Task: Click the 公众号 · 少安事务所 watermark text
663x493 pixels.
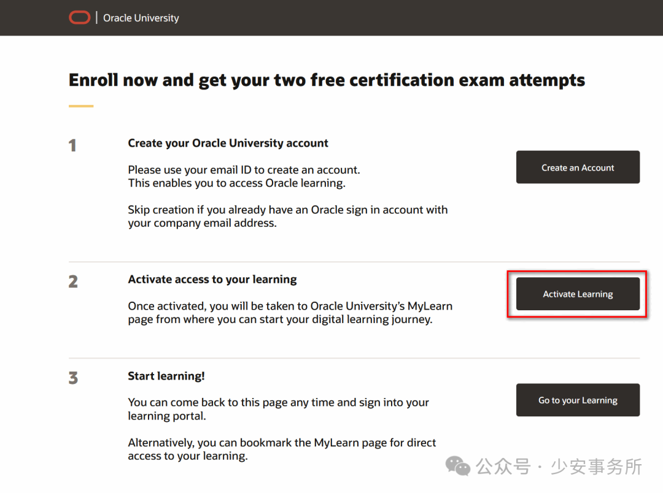Action: coord(559,467)
